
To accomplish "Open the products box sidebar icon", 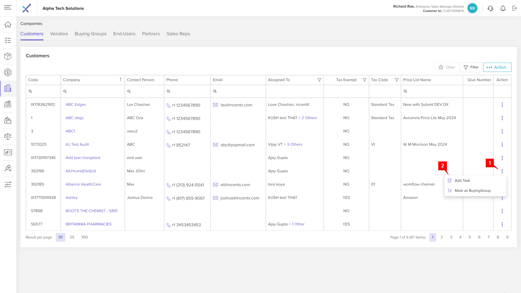I will tap(8, 56).
